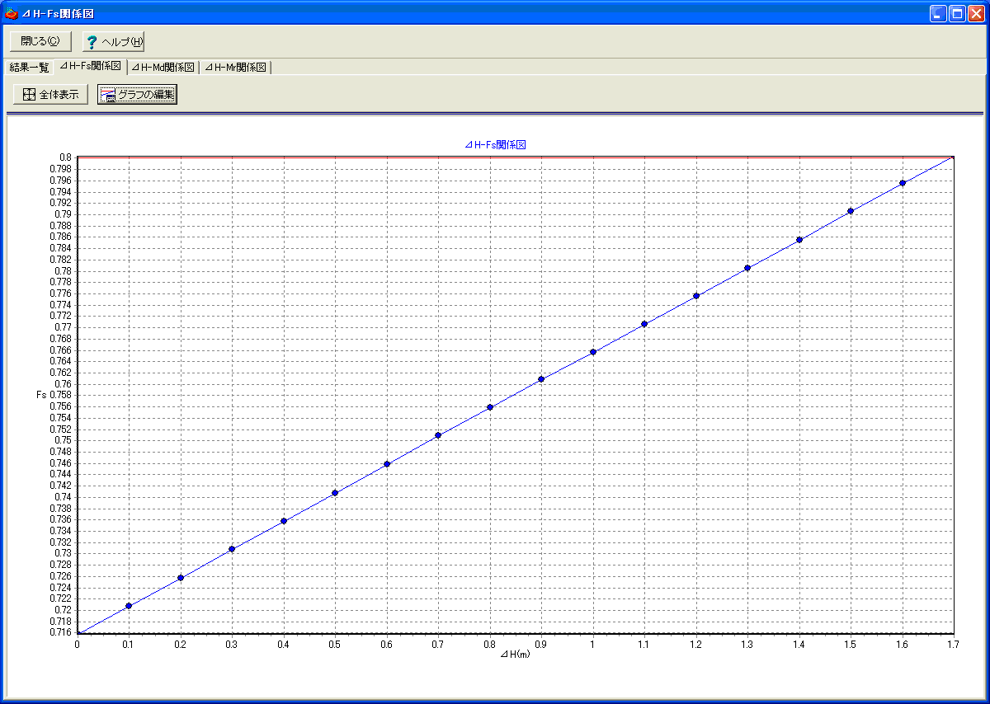Screen dimensions: 990x704
Task: Click the data point at ⊿H 1.4
Action: click(x=799, y=240)
